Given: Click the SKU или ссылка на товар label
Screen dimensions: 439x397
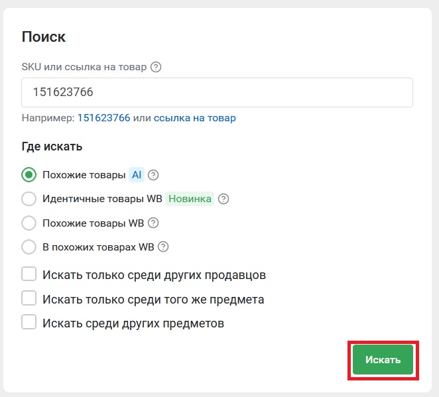Looking at the screenshot, I should click(x=84, y=67).
